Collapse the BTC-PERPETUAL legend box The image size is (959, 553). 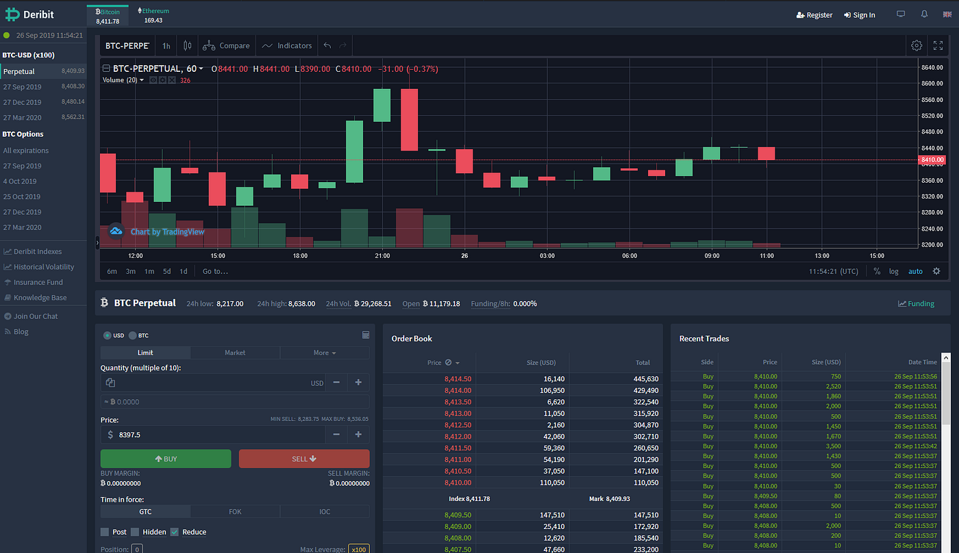click(x=106, y=68)
